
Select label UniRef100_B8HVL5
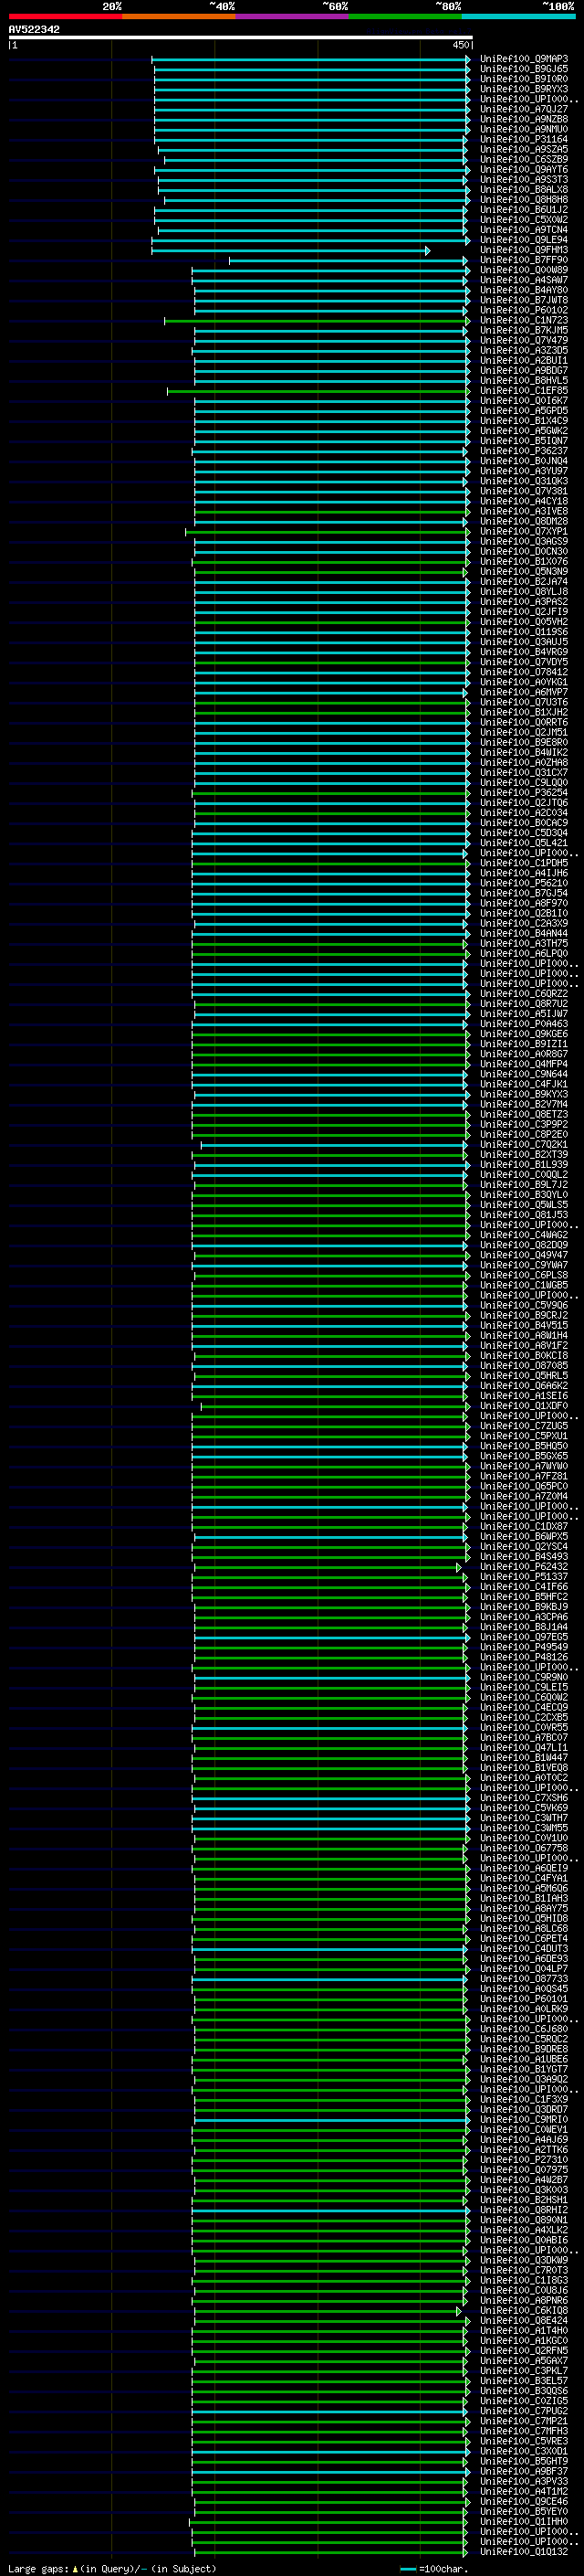pyautogui.click(x=523, y=381)
